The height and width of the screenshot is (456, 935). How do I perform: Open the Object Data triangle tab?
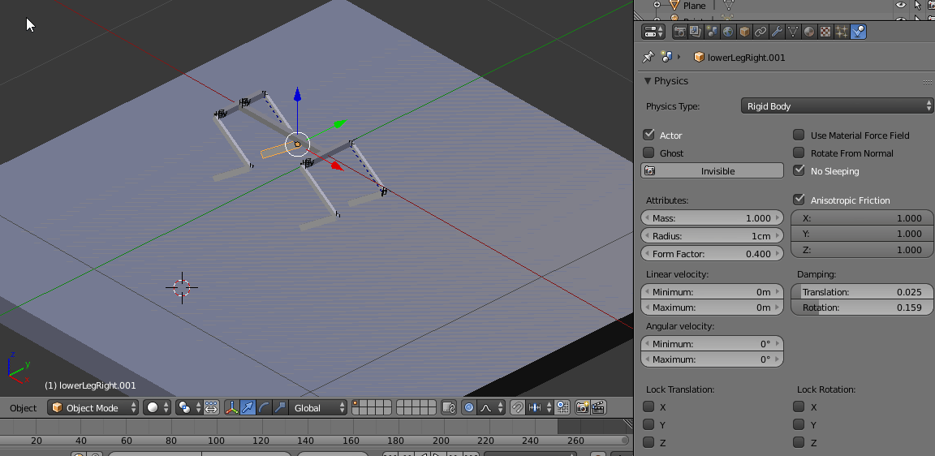click(x=792, y=32)
